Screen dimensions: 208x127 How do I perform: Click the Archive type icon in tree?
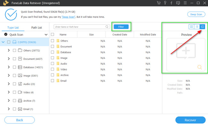tap(20, 101)
